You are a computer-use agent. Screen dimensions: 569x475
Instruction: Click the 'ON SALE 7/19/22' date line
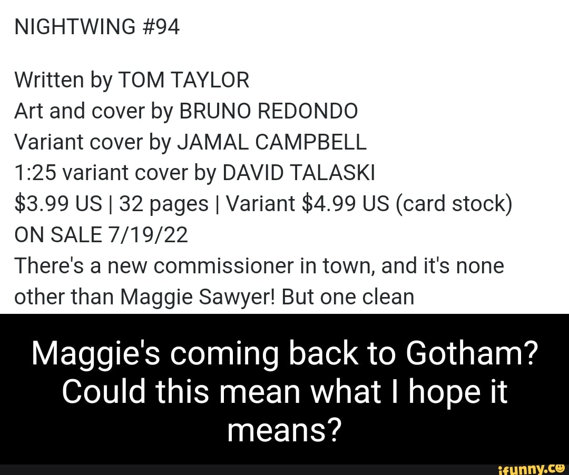pos(101,234)
